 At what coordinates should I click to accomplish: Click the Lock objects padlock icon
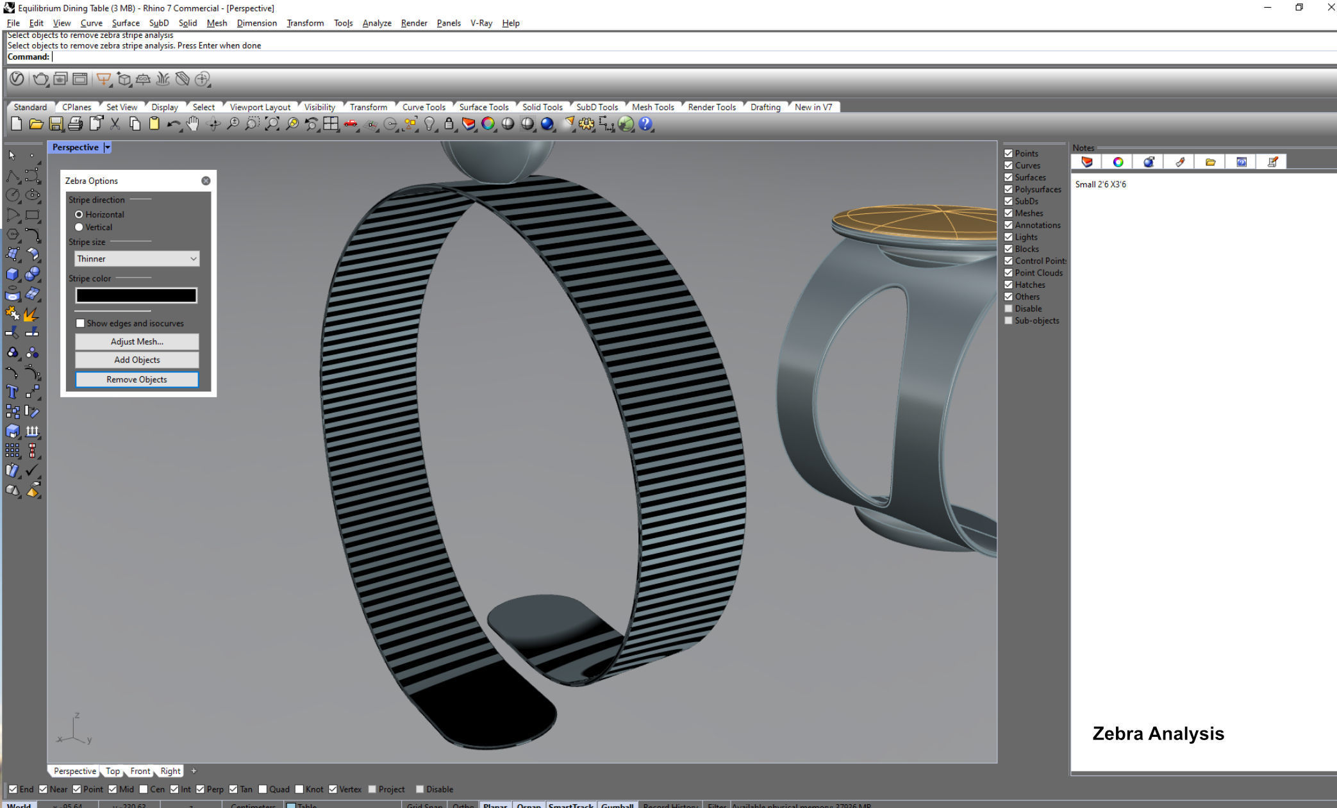[x=449, y=124]
